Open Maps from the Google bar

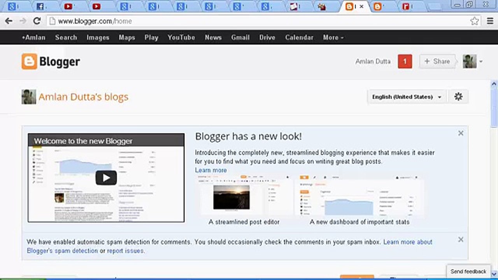pyautogui.click(x=127, y=37)
